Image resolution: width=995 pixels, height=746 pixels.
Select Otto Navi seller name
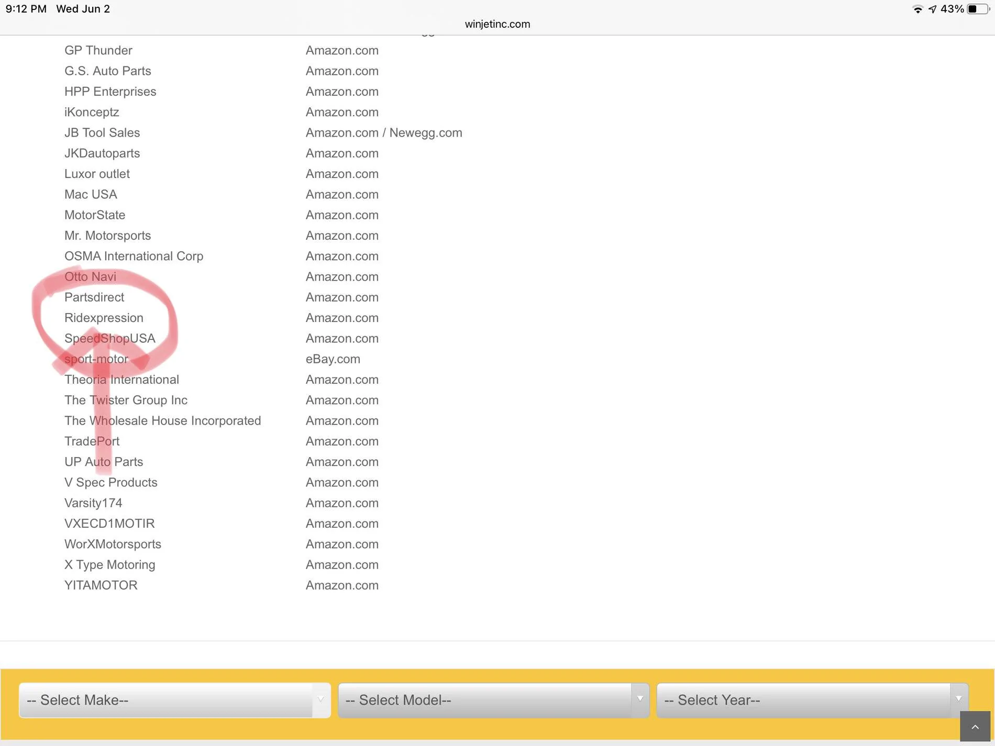coord(91,276)
